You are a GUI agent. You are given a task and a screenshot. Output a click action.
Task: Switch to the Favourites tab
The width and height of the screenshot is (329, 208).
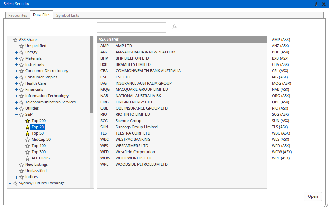coord(18,15)
